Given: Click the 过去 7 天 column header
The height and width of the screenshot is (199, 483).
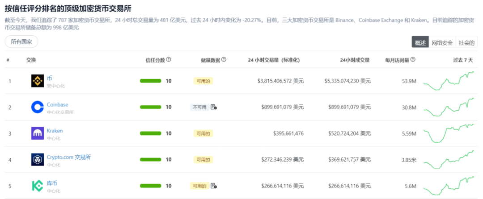Looking at the screenshot, I should click(462, 60).
